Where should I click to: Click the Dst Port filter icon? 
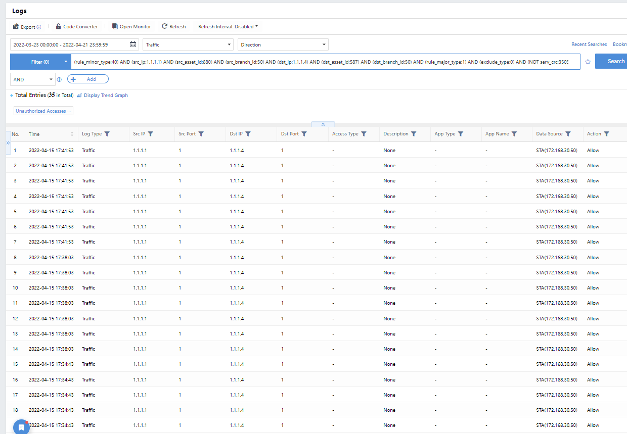pos(304,134)
